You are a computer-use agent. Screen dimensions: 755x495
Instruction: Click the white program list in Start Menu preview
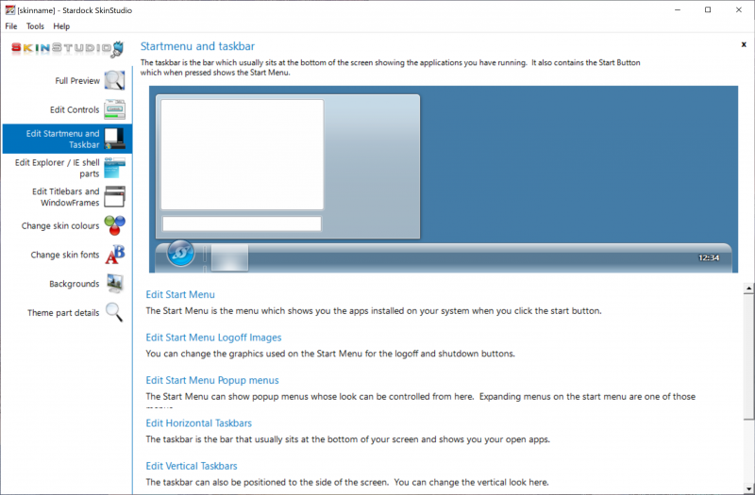click(x=243, y=155)
